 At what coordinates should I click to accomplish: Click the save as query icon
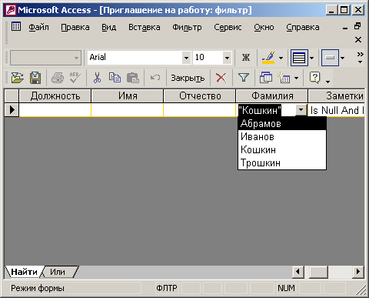pyautogui.click(x=35, y=78)
